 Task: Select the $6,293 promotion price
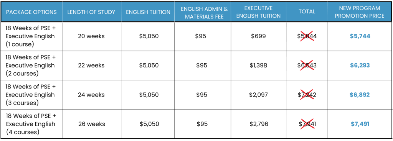point(360,66)
